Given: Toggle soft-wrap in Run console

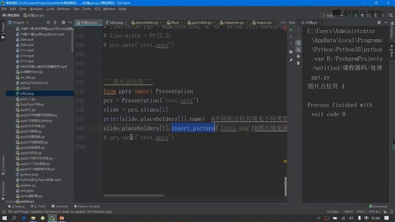Looking at the screenshot, I should pyautogui.click(x=298, y=43).
